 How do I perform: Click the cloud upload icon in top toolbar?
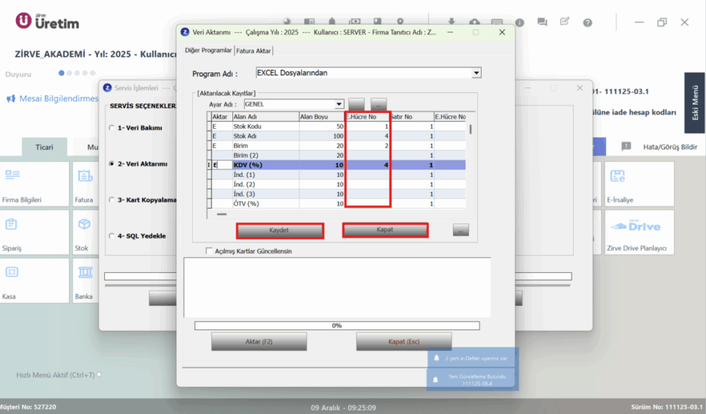474,21
